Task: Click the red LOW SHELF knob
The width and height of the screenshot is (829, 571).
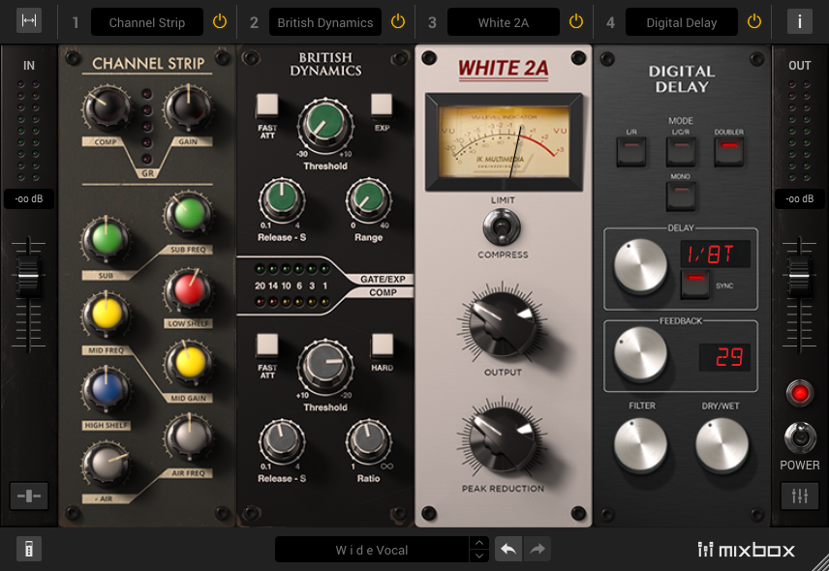Action: 188,289
